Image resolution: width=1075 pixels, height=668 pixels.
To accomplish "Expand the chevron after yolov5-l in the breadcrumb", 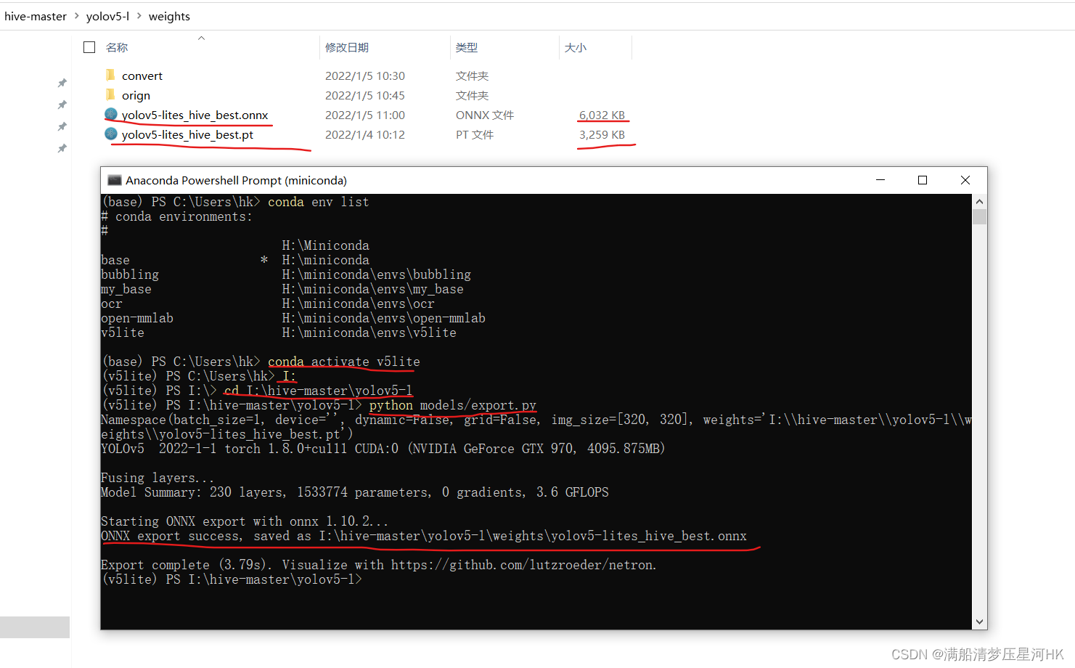I will point(139,16).
